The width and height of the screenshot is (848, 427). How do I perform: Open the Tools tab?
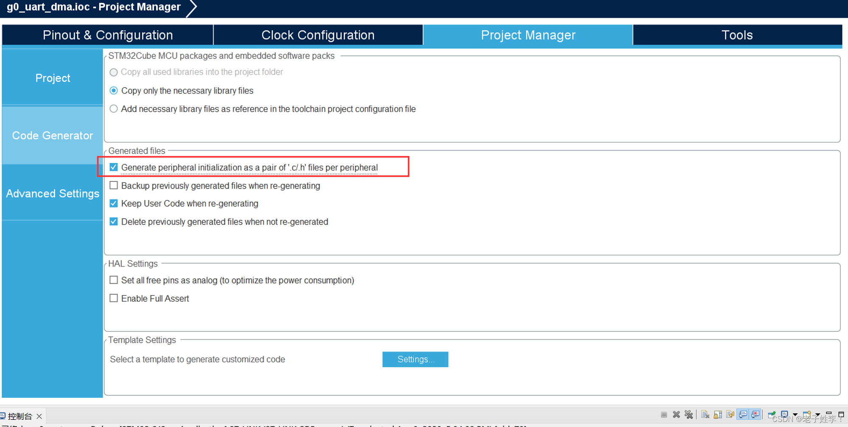737,35
